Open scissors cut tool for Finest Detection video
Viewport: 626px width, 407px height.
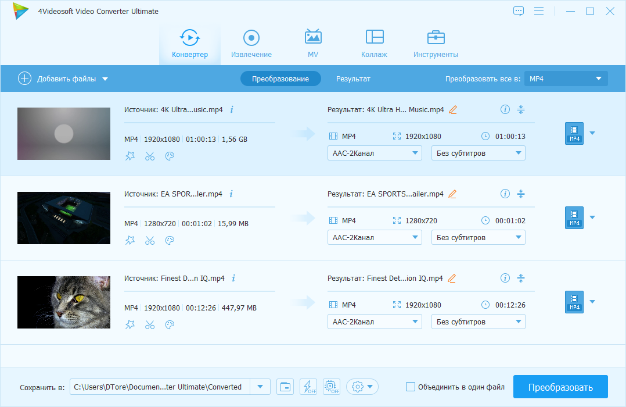[150, 325]
